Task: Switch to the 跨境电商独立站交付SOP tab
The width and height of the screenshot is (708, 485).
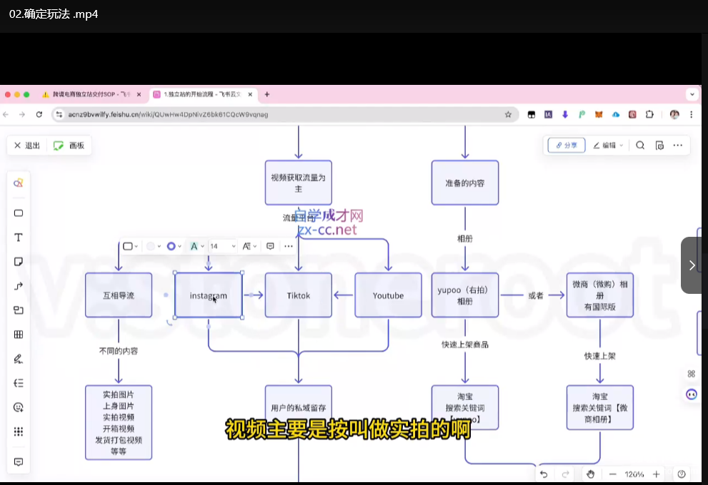Action: tap(89, 94)
